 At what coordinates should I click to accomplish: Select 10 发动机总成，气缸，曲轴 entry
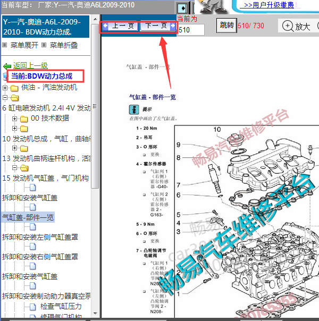point(46,139)
